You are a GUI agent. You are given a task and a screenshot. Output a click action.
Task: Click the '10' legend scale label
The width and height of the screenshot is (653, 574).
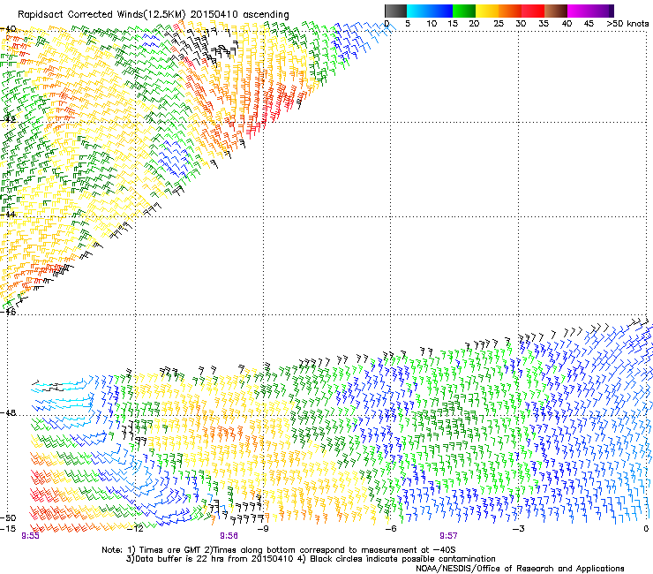click(x=432, y=24)
